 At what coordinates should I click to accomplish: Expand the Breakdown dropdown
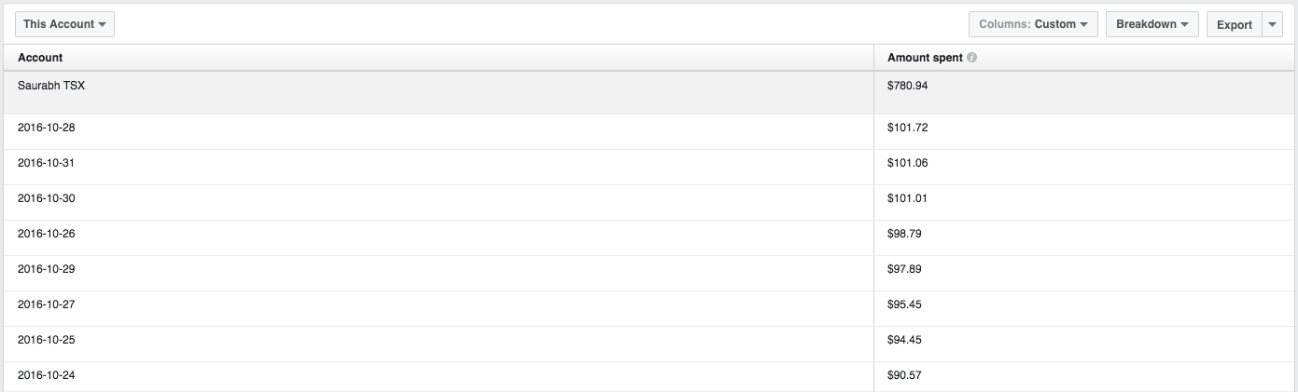[1152, 24]
